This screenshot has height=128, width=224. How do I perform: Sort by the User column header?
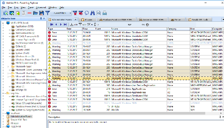(201, 29)
